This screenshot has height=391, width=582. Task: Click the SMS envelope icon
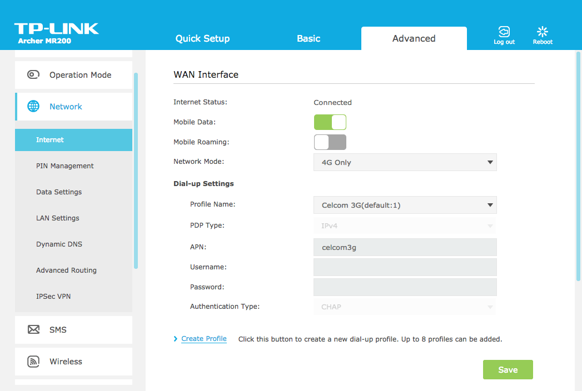tap(33, 330)
